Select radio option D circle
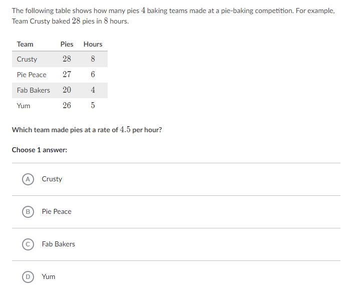The width and height of the screenshot is (357, 291). [x=28, y=277]
